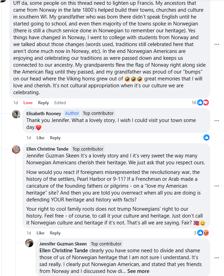The width and height of the screenshot is (224, 276).
Task: Reply to the top comment
Action: click(43, 103)
